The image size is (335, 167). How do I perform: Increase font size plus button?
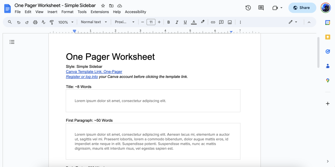click(159, 22)
